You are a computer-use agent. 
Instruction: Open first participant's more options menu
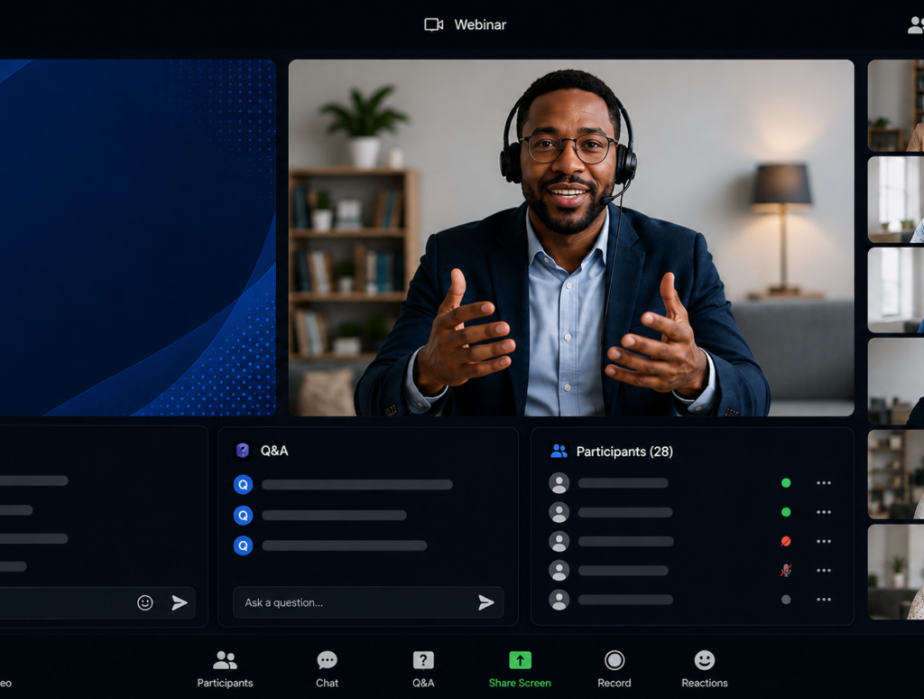tap(824, 483)
